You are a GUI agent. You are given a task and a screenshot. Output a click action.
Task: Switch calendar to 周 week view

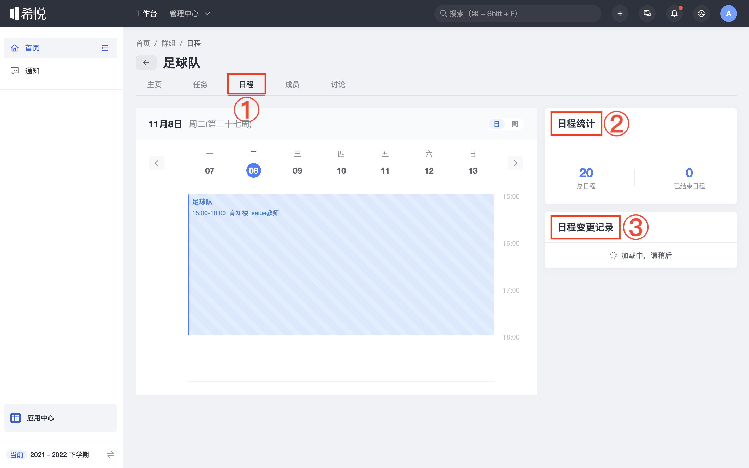pos(515,124)
